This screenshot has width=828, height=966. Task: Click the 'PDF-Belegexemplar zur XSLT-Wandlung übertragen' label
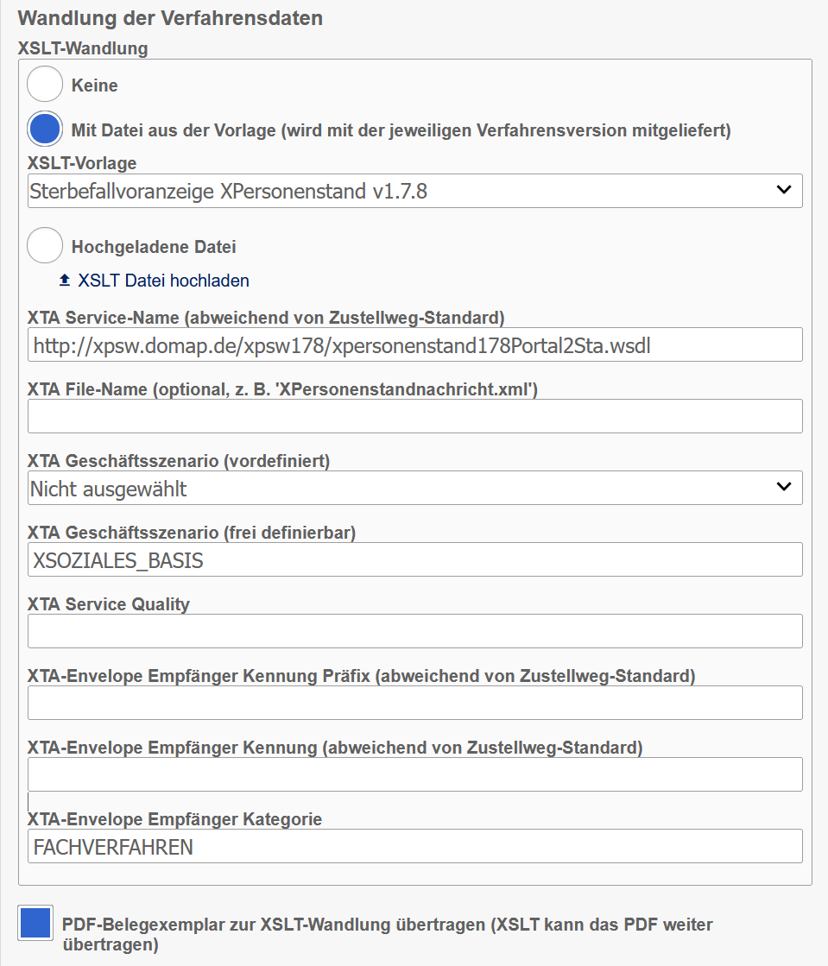coord(387,925)
